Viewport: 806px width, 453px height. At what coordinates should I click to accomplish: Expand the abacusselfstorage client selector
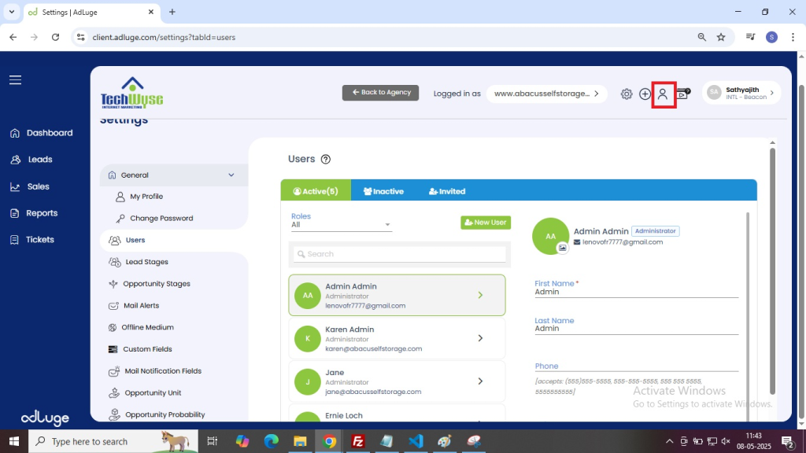click(x=546, y=94)
